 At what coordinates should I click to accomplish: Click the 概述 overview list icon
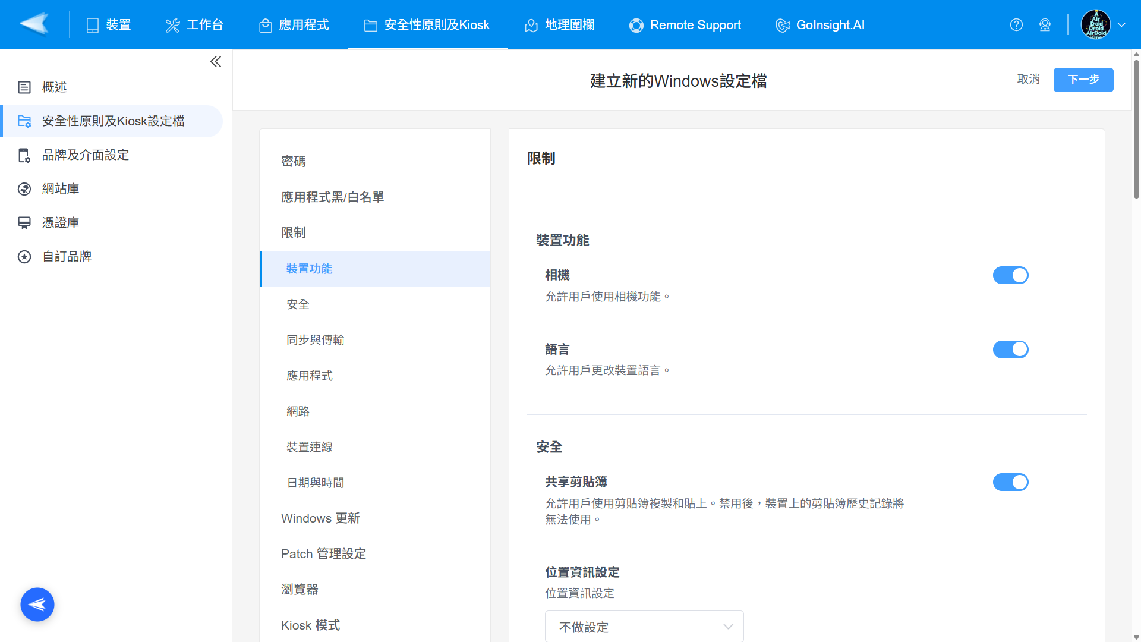click(x=24, y=87)
